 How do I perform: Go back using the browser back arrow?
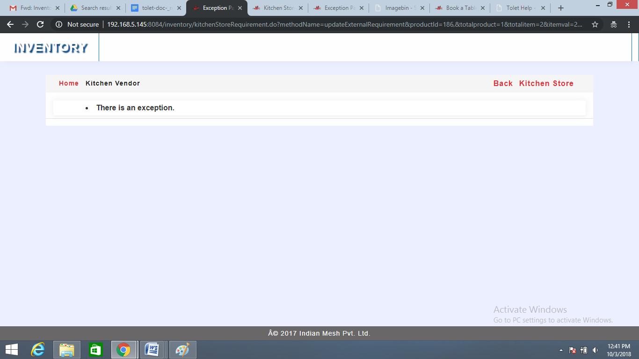(10, 24)
